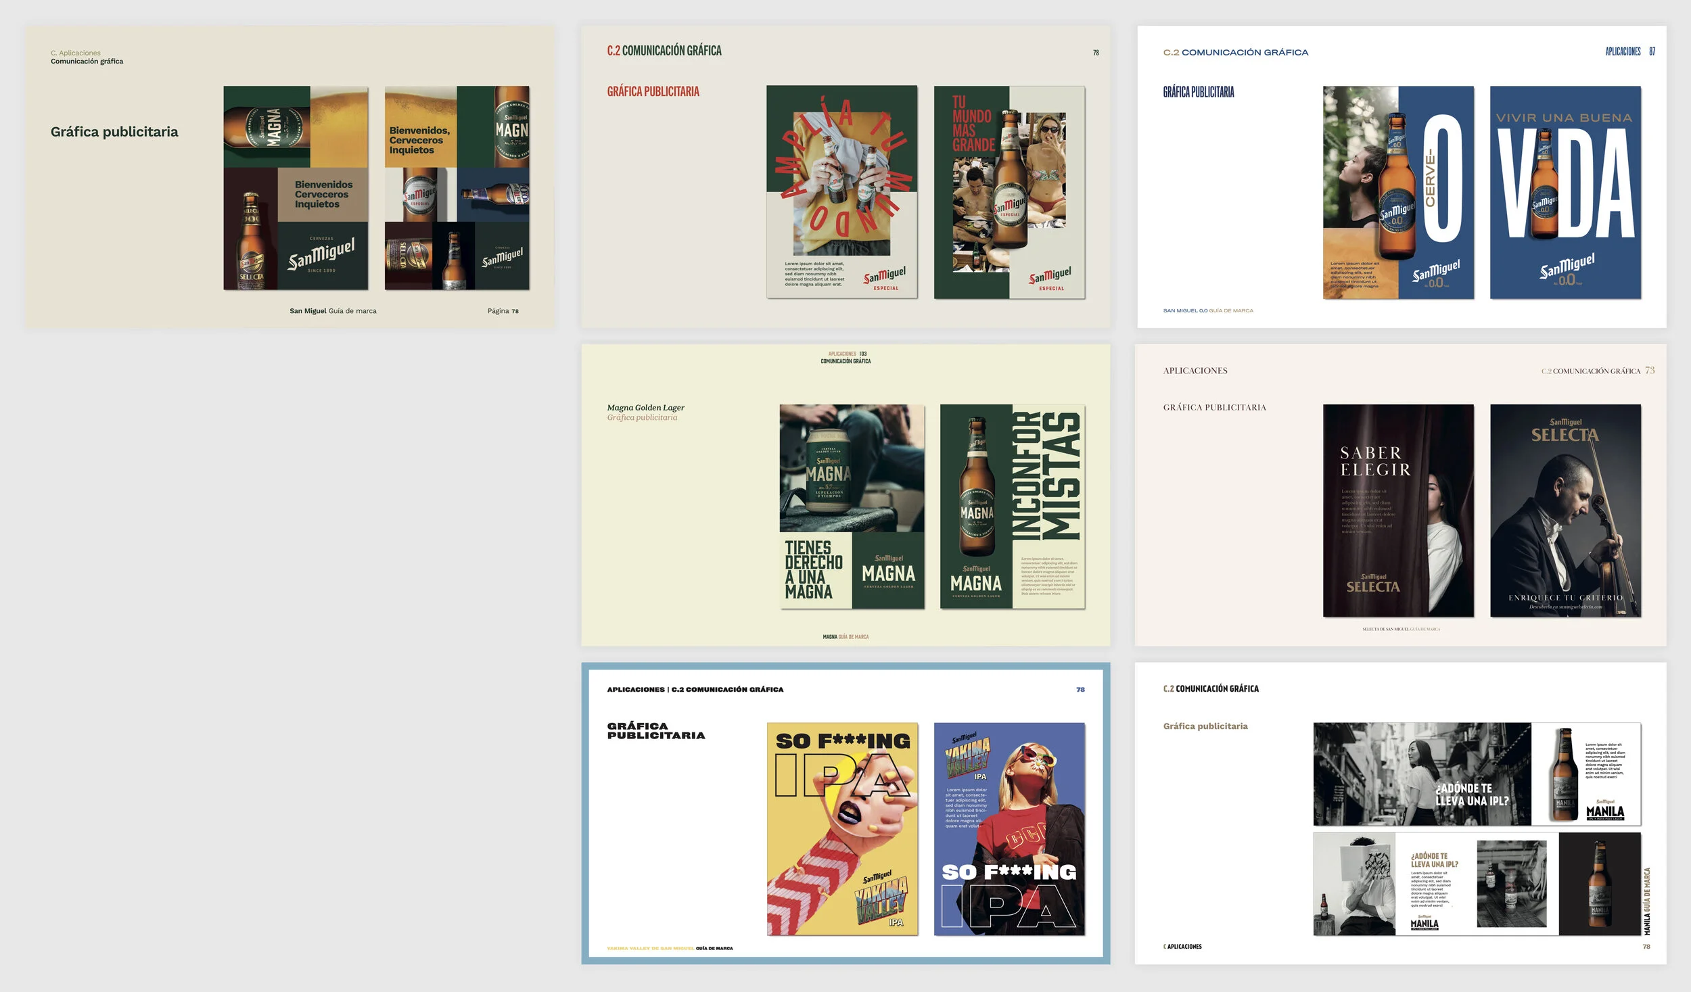The width and height of the screenshot is (1691, 992).
Task: Select the 'Bienvenidos Cerveceros Inquietos' collage poster with Selecta bottle
Action: (x=296, y=188)
